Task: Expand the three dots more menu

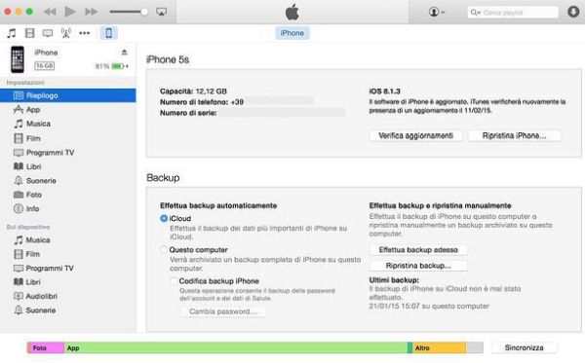Action: (x=84, y=33)
